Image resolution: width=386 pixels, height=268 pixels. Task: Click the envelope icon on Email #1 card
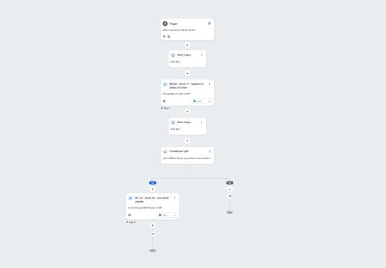click(x=165, y=84)
